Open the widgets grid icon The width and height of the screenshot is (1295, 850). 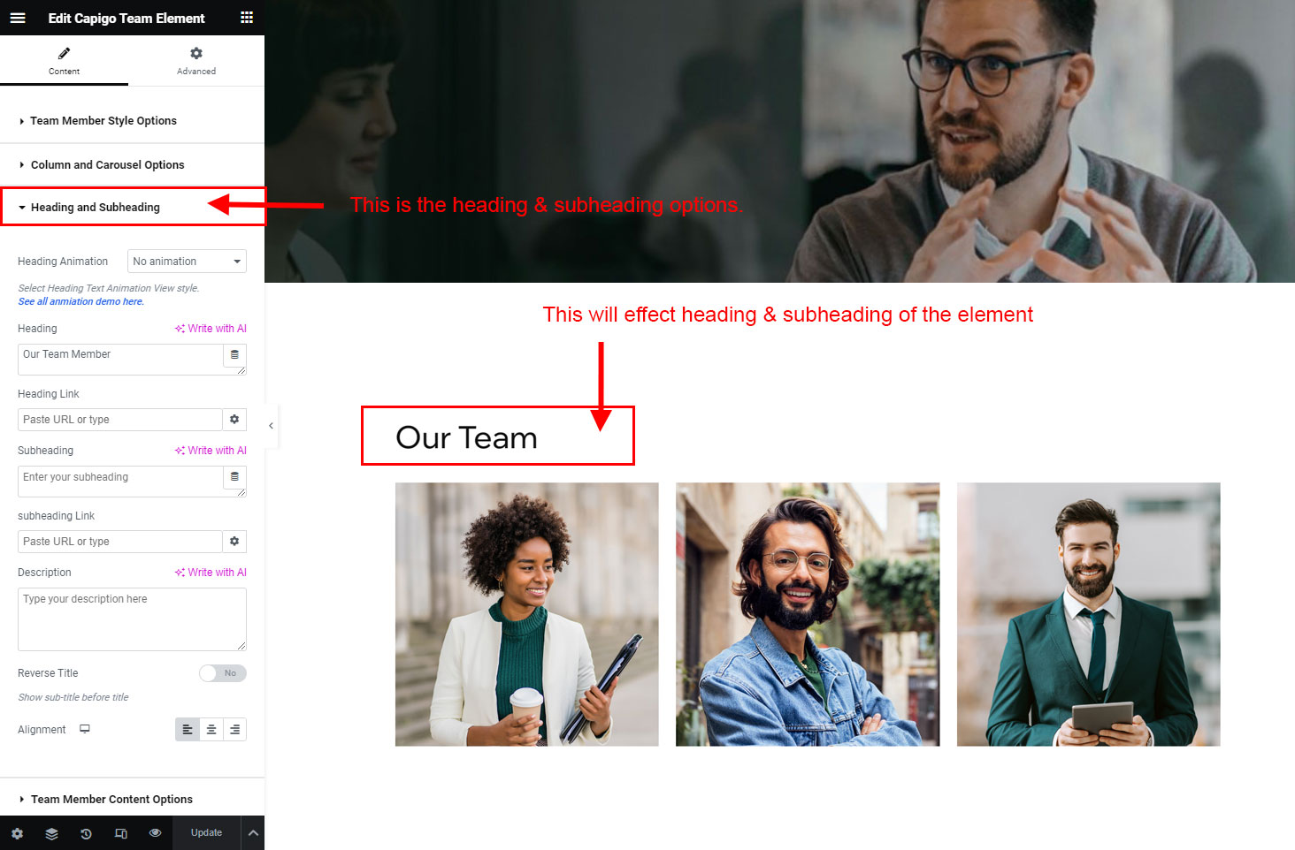247,18
